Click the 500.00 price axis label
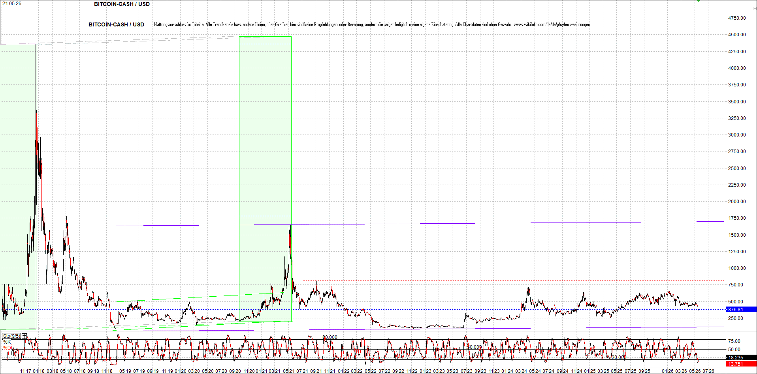The height and width of the screenshot is (374, 757). coord(736,302)
